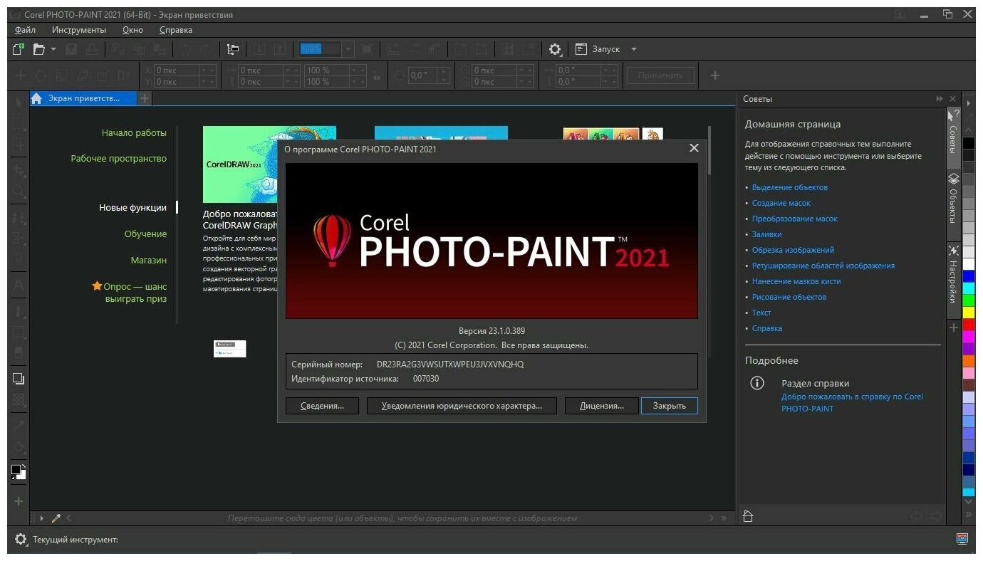Add a docker with the plus below Настройки
This screenshot has width=983, height=561.
click(954, 327)
